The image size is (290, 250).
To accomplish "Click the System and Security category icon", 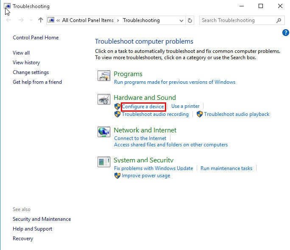I will click(104, 162).
